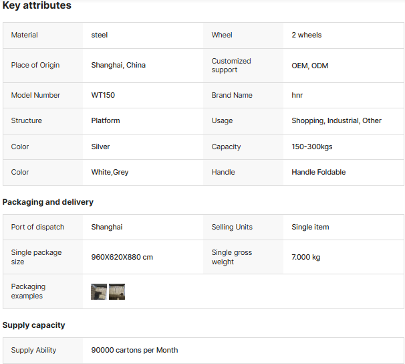405x364 pixels.
Task: Open the first packaging example thumbnail
Action: (x=99, y=292)
